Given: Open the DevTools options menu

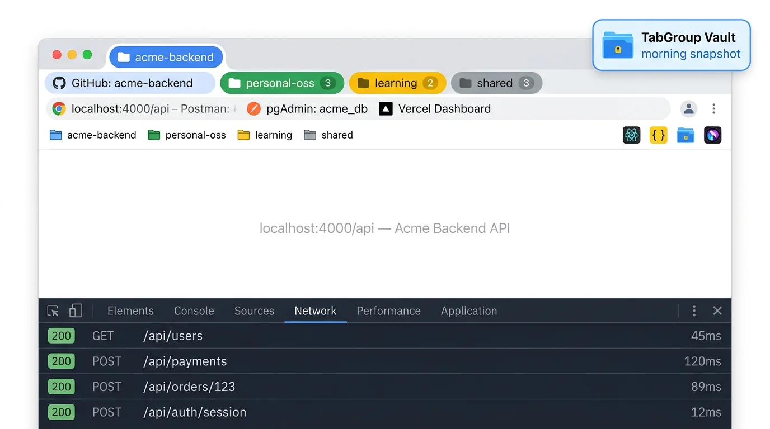Looking at the screenshot, I should [x=694, y=311].
